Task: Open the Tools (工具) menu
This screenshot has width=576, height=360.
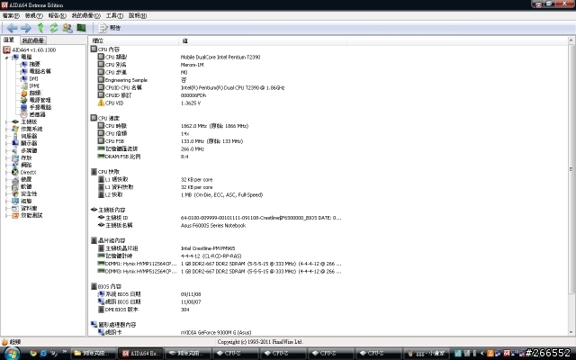Action: (x=114, y=15)
